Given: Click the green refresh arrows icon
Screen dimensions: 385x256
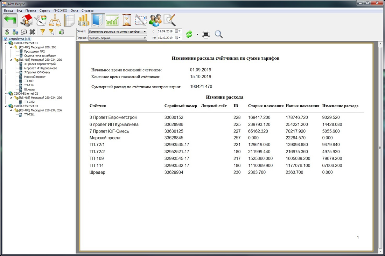Looking at the screenshot, I should pos(189,34).
